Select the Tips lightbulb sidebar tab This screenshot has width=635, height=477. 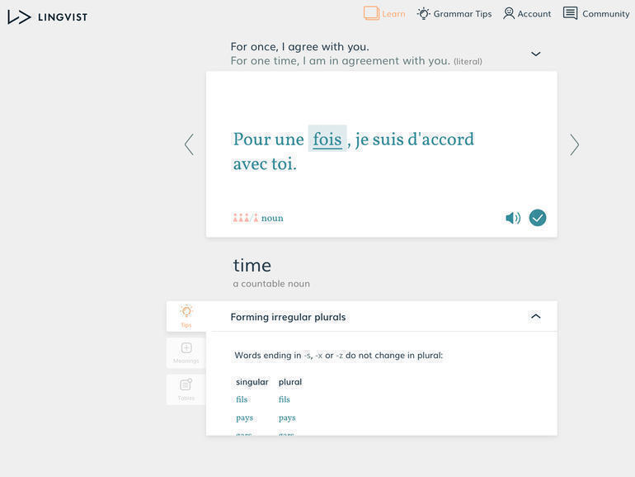pyautogui.click(x=186, y=315)
